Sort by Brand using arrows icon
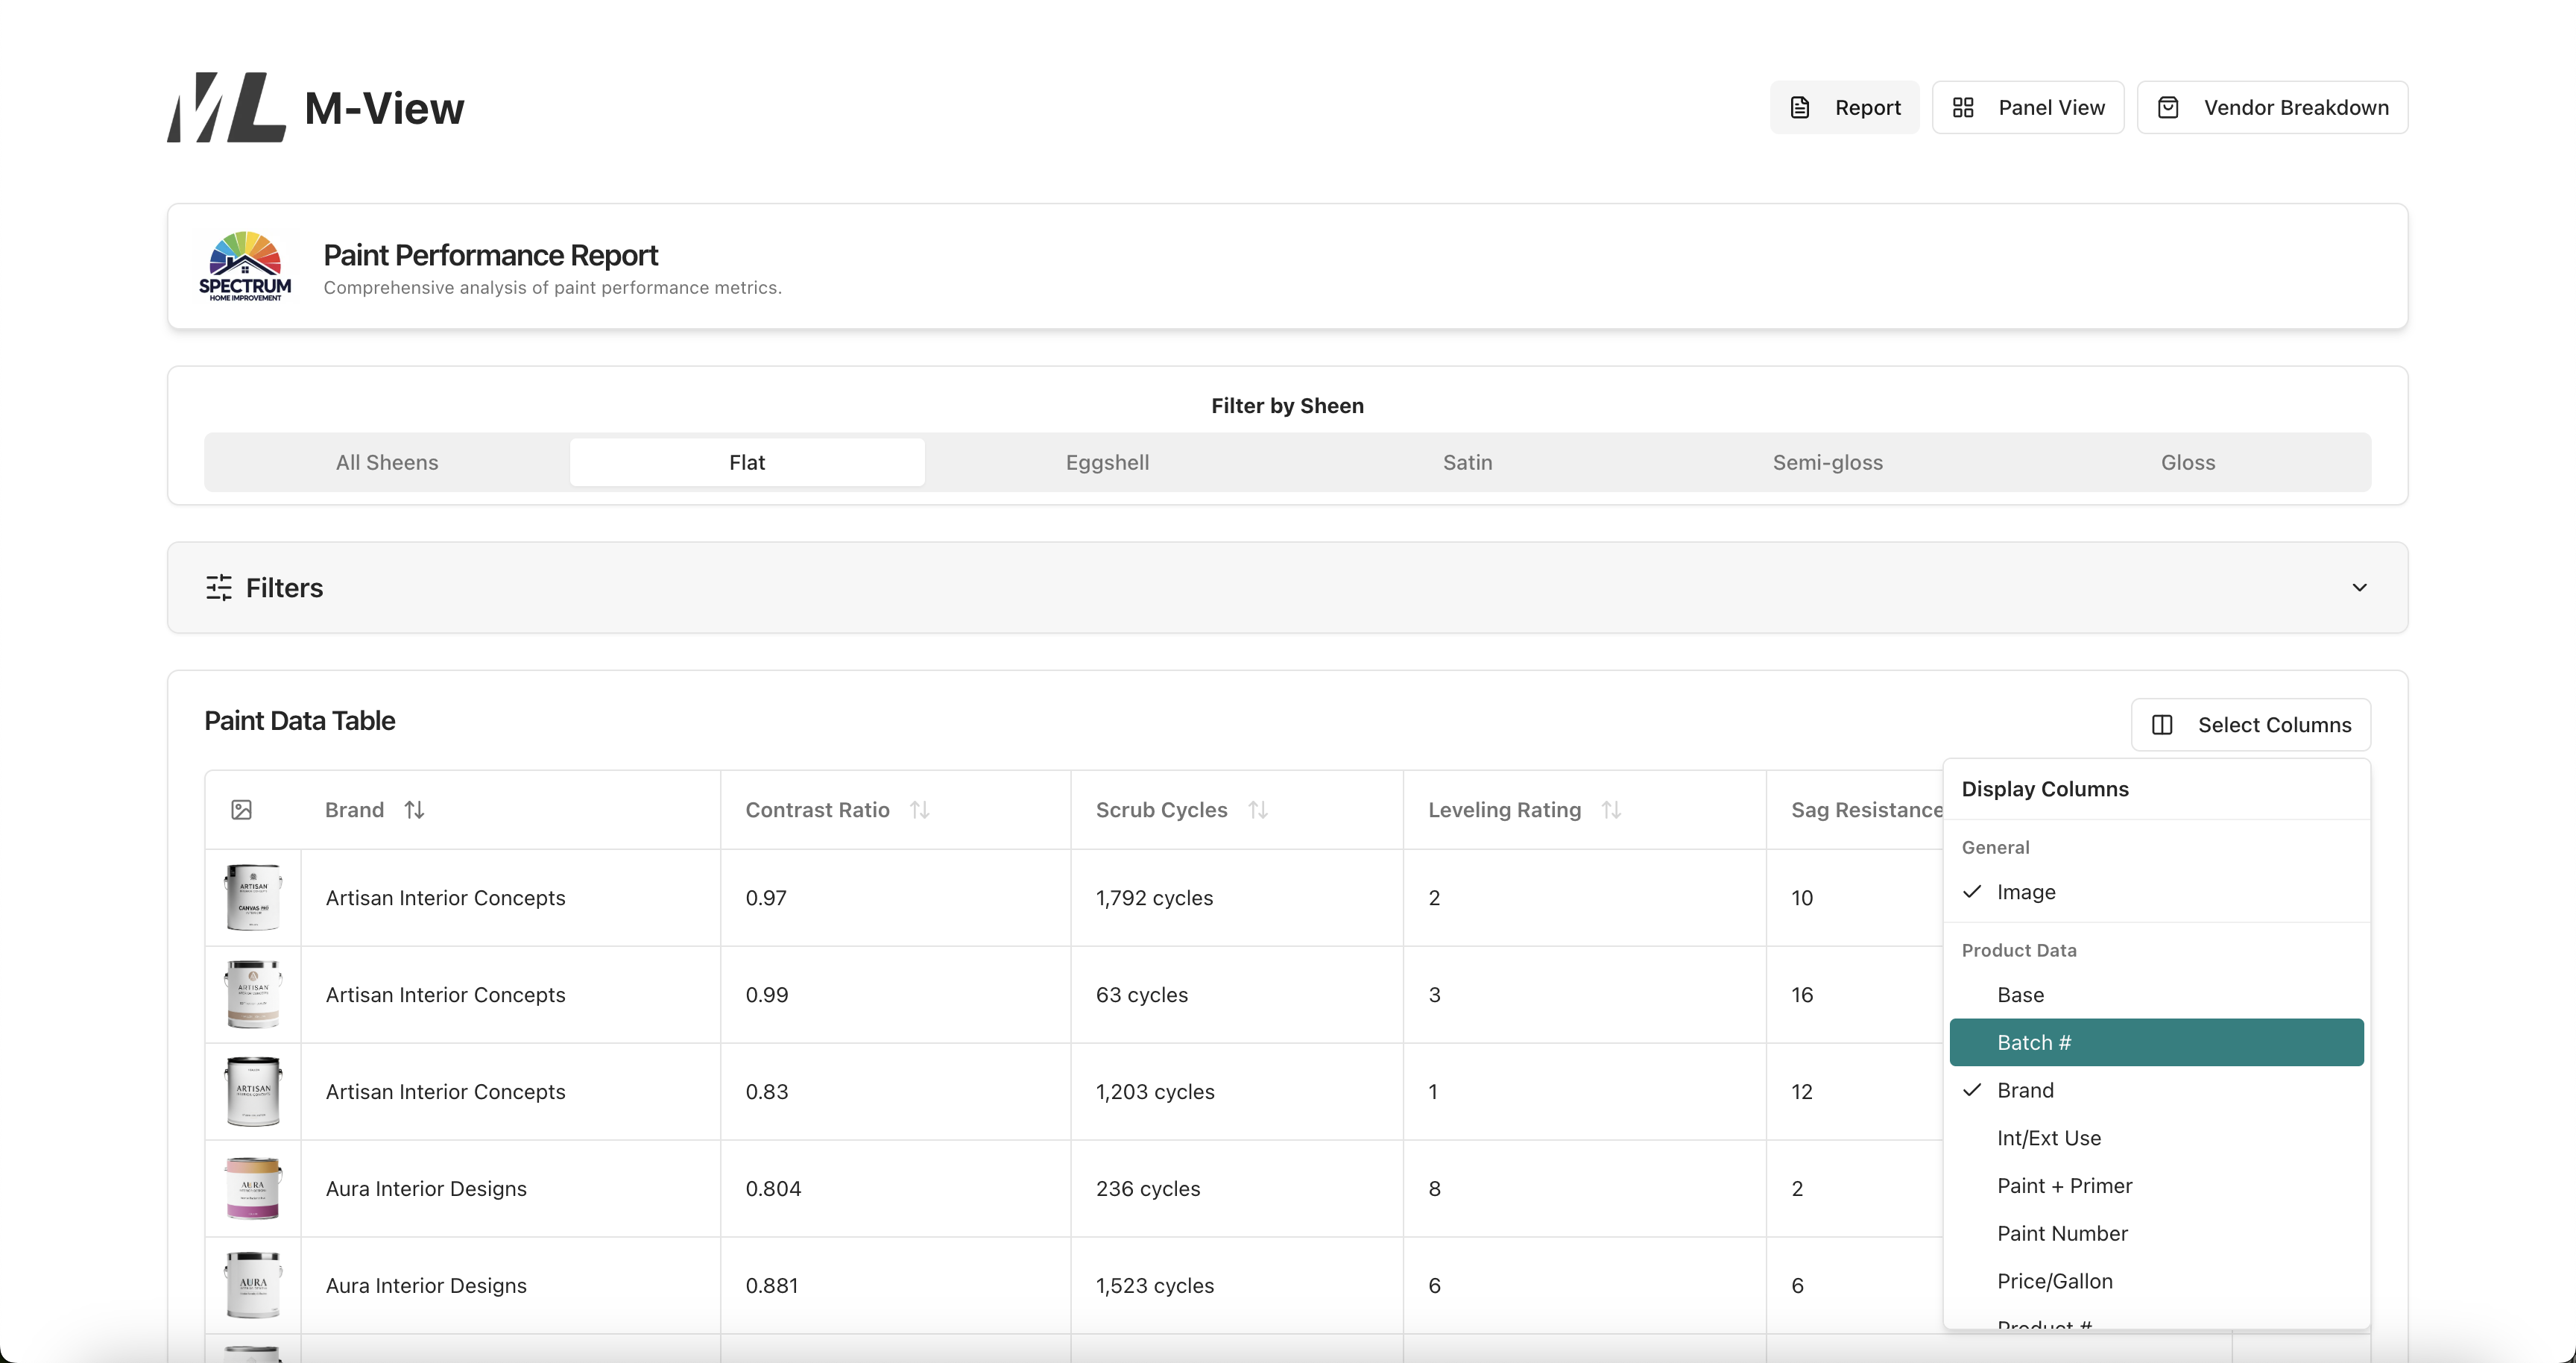The image size is (2576, 1363). tap(414, 809)
